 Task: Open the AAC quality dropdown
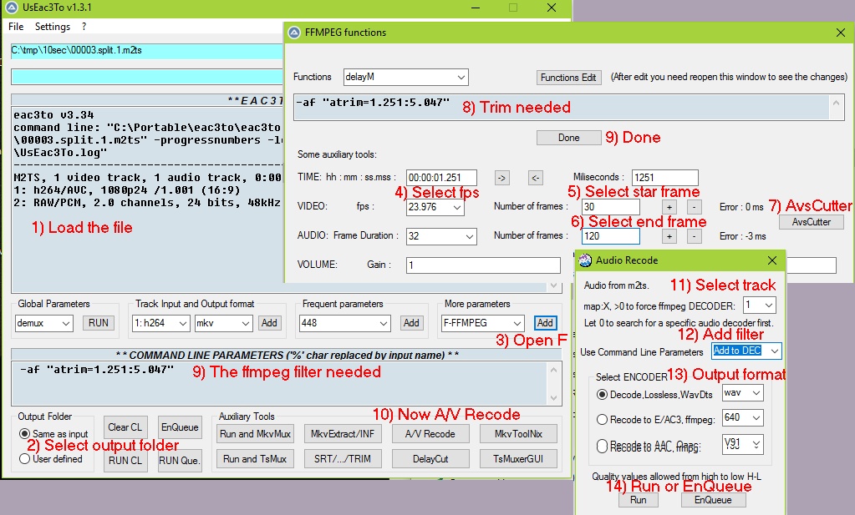pos(743,444)
